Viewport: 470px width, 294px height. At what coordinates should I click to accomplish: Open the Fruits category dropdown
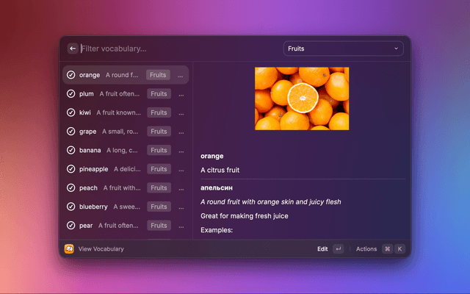tap(343, 49)
